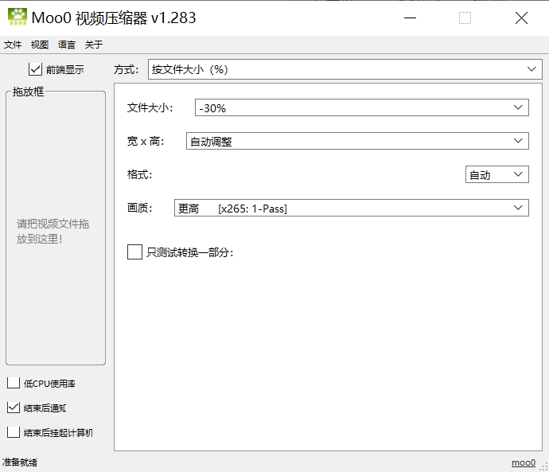This screenshot has height=472, width=549.
Task: Click the video drop zone 拖放框
Action: [56, 228]
